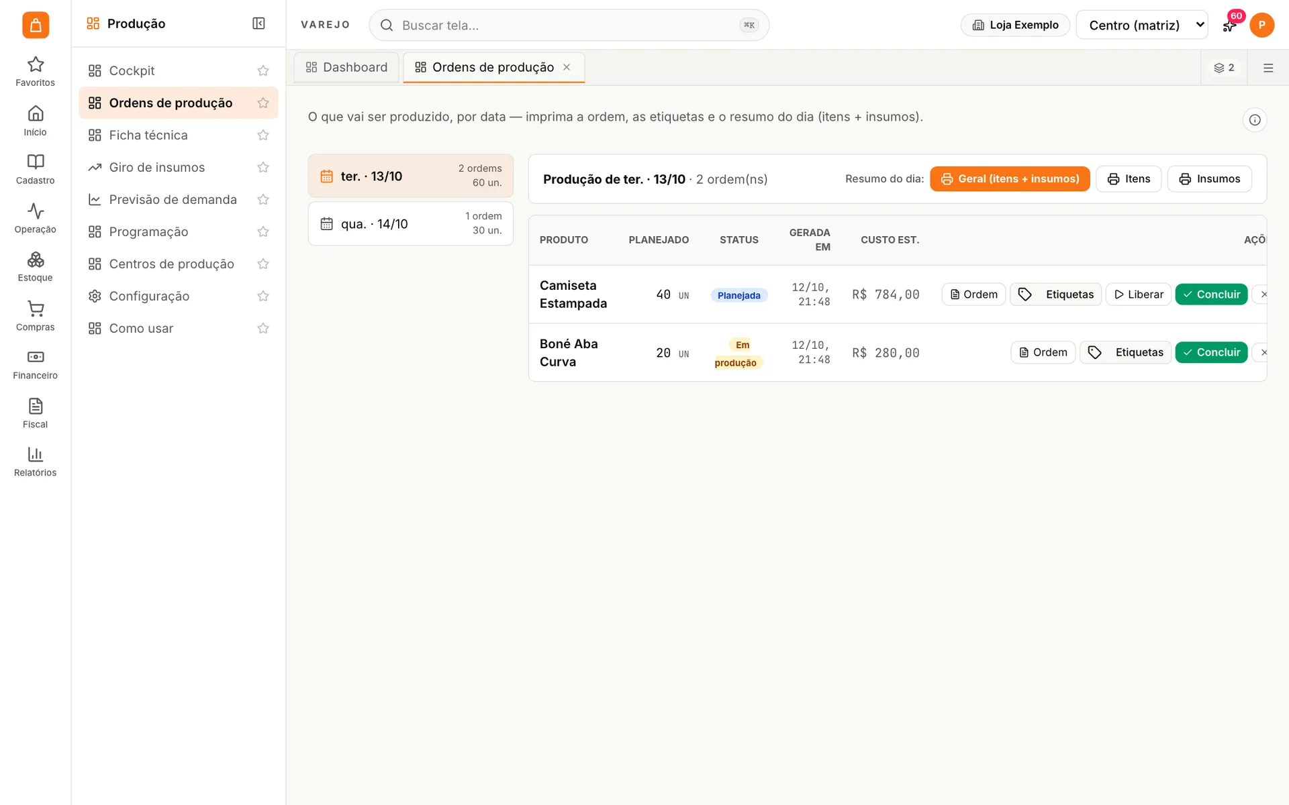Open Configuração in the sidebar
Image resolution: width=1289 pixels, height=805 pixels.
click(x=178, y=296)
